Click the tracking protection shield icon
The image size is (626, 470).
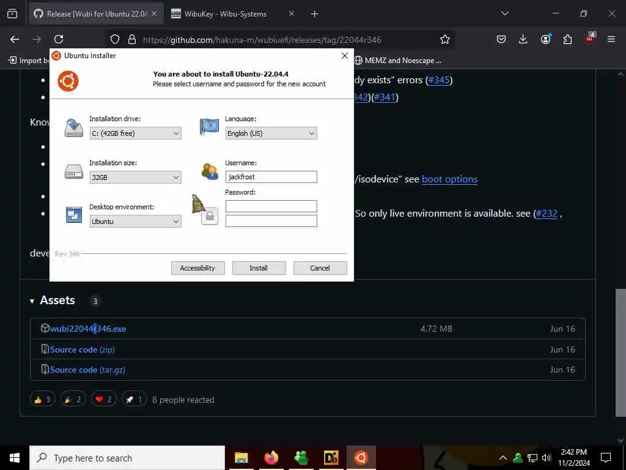point(115,39)
